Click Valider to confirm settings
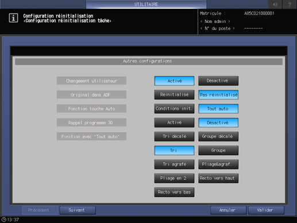The image size is (297, 223). pyautogui.click(x=266, y=210)
